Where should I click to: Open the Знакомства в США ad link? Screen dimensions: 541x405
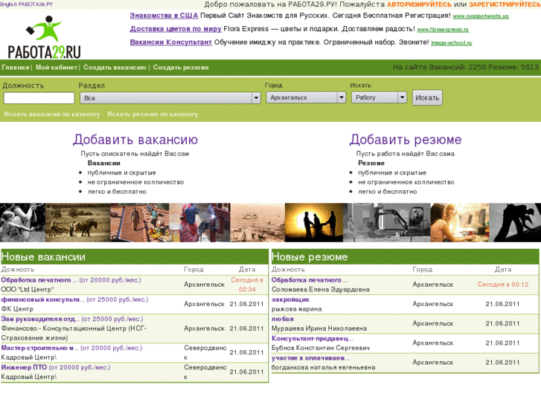[x=164, y=16]
